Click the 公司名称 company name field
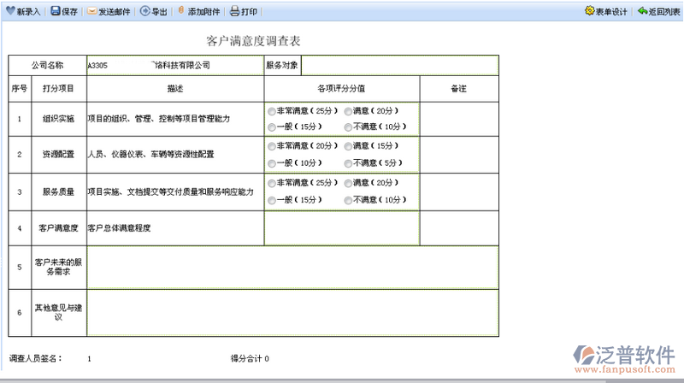 [x=174, y=65]
